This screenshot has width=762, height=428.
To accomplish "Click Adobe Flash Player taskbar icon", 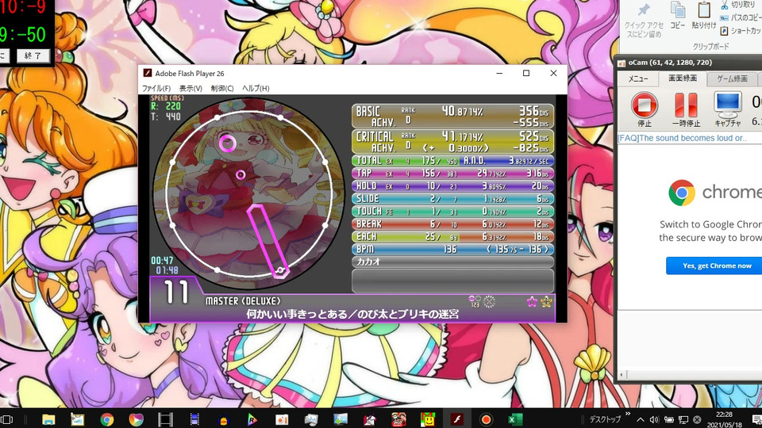I will click(457, 419).
